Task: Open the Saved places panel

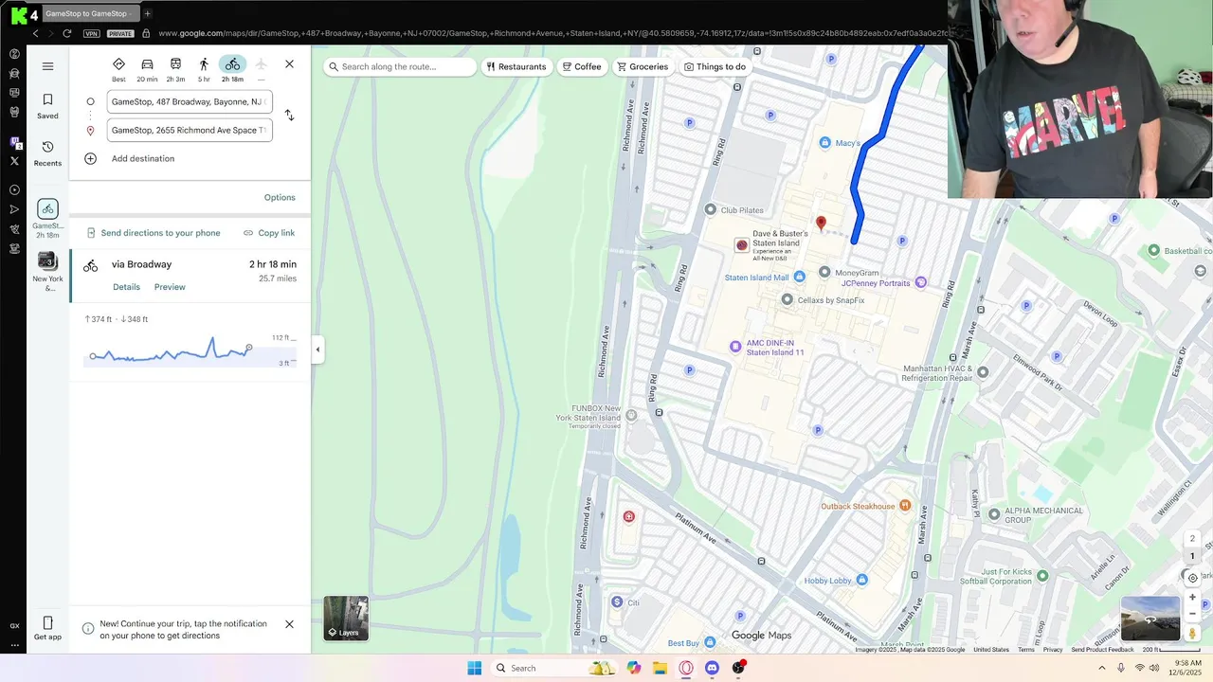Action: tap(47, 106)
